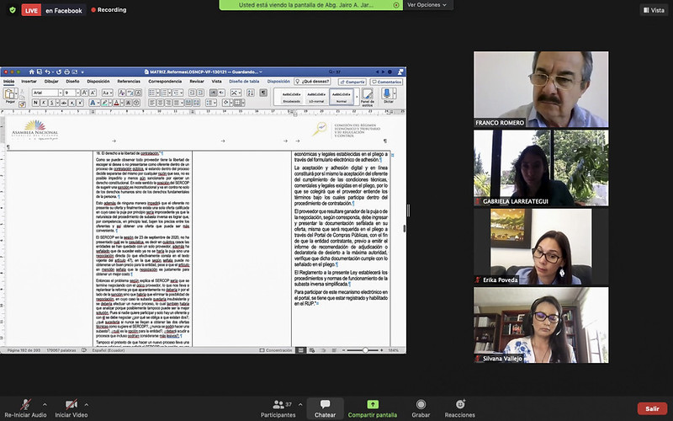This screenshot has width=673, height=421.
Task: Expand video options arrow beside Iniciar Video
Action: coord(87,404)
